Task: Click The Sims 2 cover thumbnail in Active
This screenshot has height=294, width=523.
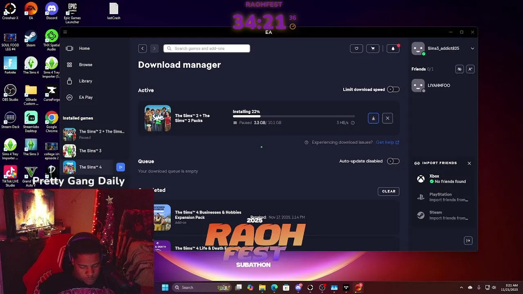Action: [x=158, y=118]
